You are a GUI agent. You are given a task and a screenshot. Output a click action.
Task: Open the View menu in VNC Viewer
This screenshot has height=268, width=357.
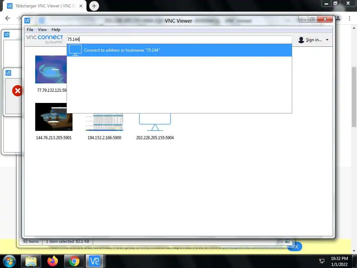(x=42, y=30)
